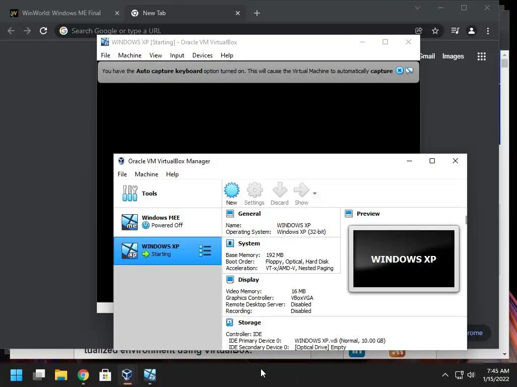Viewport: 517px width, 387px height.
Task: Open the clock and date panel
Action: (x=496, y=374)
